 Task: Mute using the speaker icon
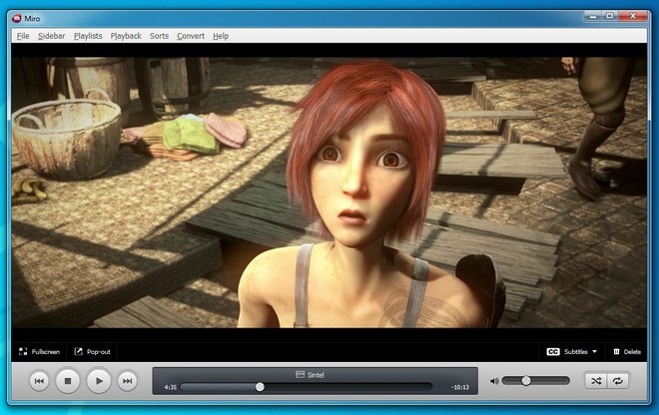(494, 381)
